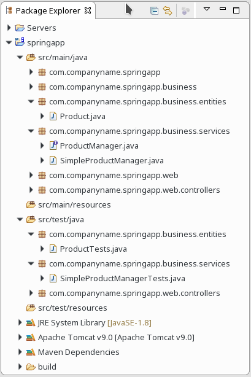Click the SimpleProductManagerTests.java file icon
The width and height of the screenshot is (251, 377).
[53, 278]
